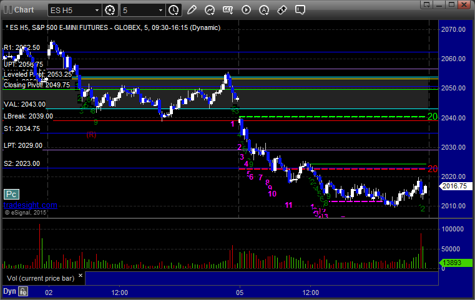The width and height of the screenshot is (475, 300).
Task: Toggle the Dyn dynamic mode label
Action: point(9,291)
